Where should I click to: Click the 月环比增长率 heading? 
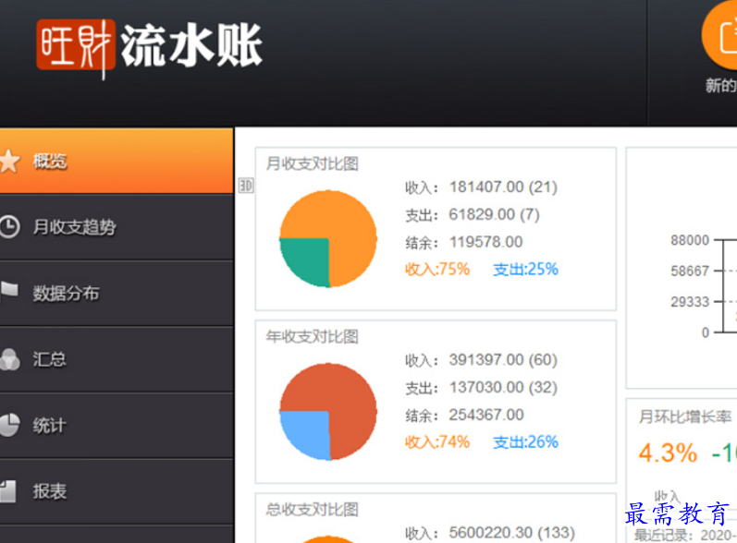tap(685, 416)
